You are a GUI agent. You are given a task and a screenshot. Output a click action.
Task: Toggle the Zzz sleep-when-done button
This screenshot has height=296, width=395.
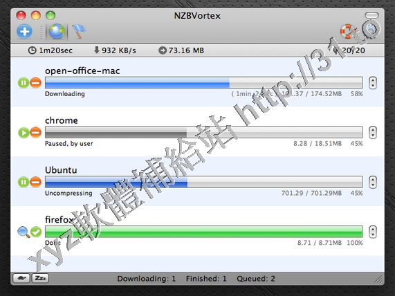[40, 278]
